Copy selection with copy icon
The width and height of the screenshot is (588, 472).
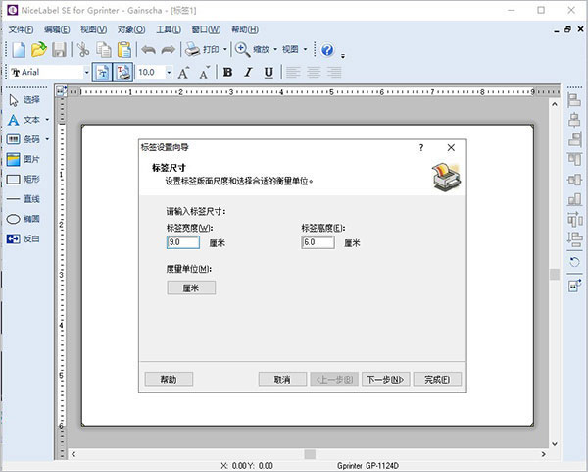(x=104, y=50)
